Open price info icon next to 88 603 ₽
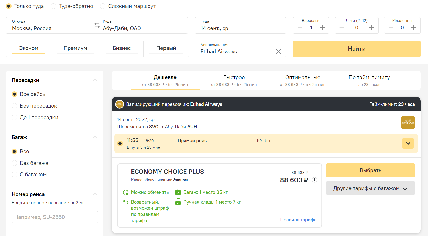428x236 pixels. (314, 180)
